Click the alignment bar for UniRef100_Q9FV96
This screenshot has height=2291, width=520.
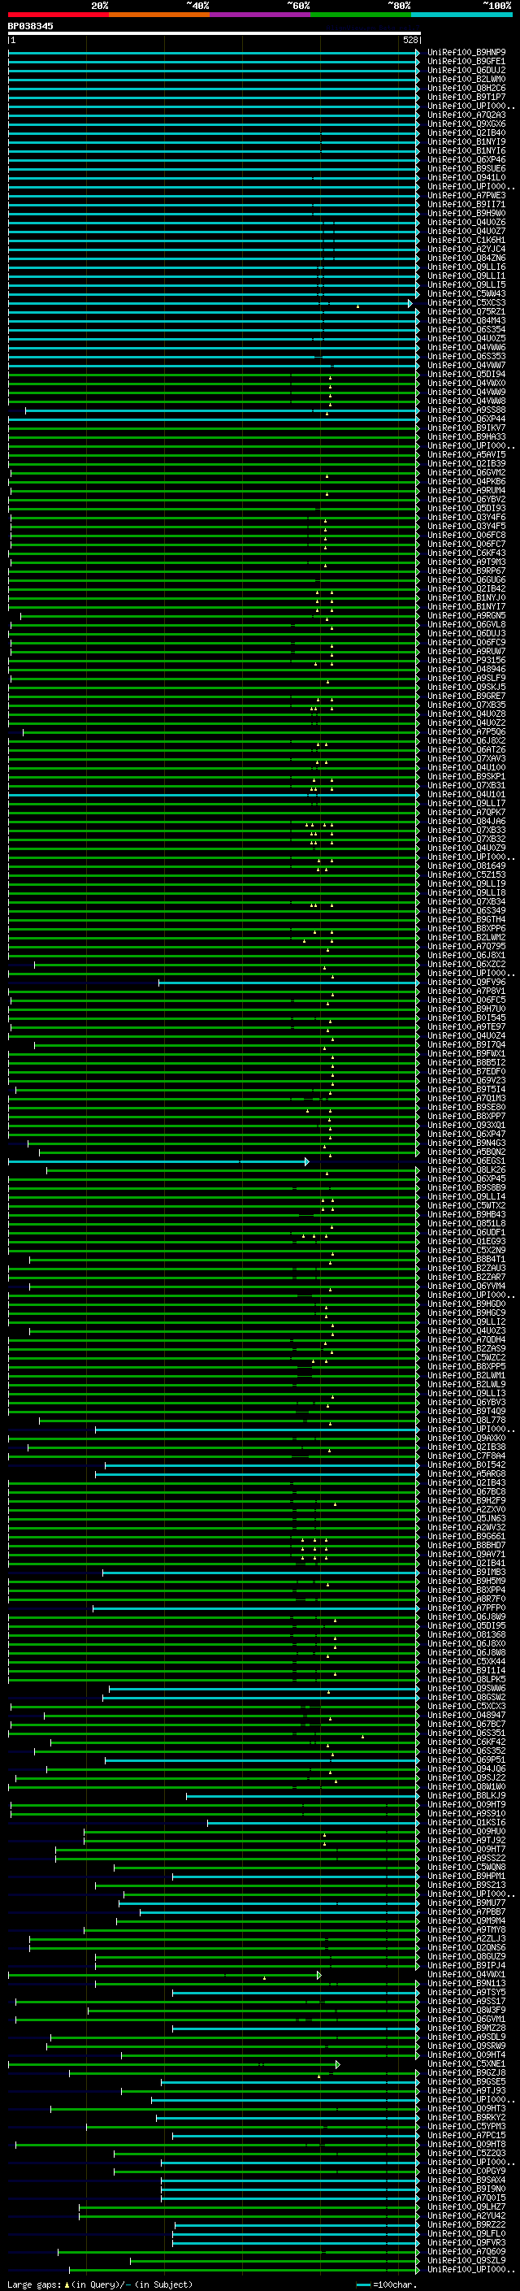(x=289, y=983)
